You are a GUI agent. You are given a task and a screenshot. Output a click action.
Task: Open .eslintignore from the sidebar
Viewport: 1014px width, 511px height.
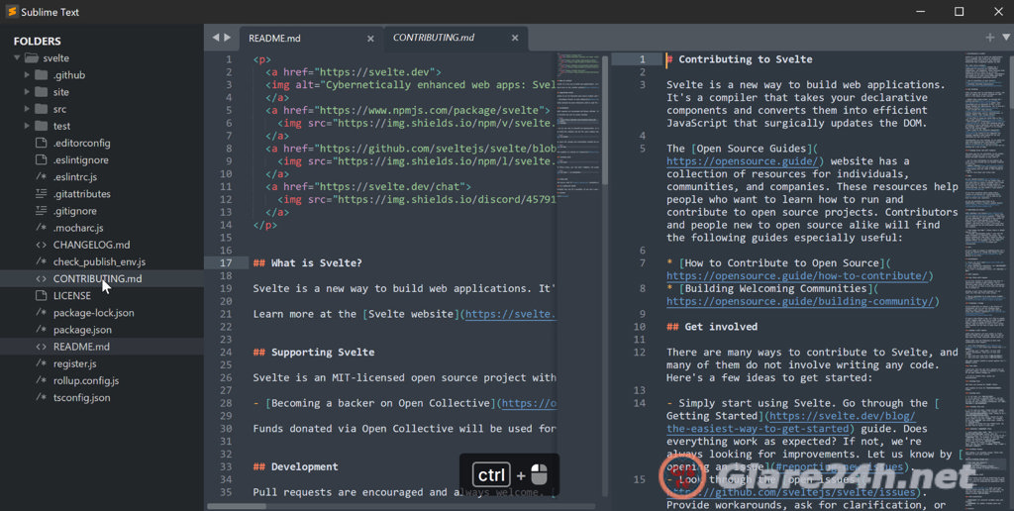pos(81,159)
